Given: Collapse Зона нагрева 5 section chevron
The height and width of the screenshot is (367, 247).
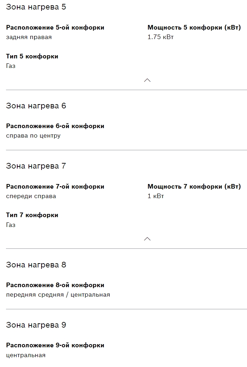Looking at the screenshot, I should coord(147,80).
